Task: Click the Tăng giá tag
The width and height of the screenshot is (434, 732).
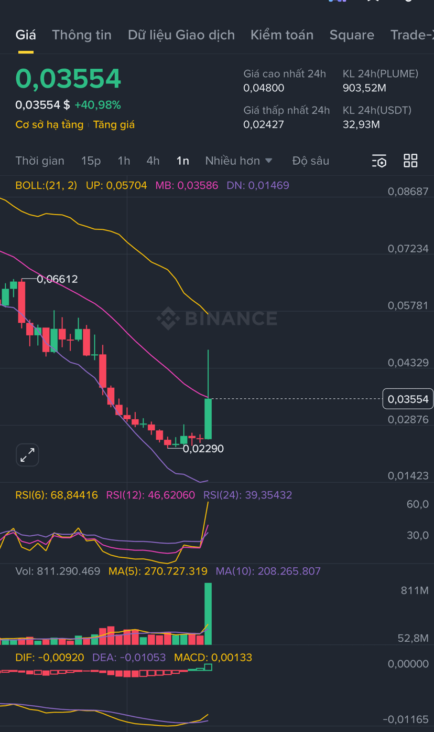Action: click(114, 124)
